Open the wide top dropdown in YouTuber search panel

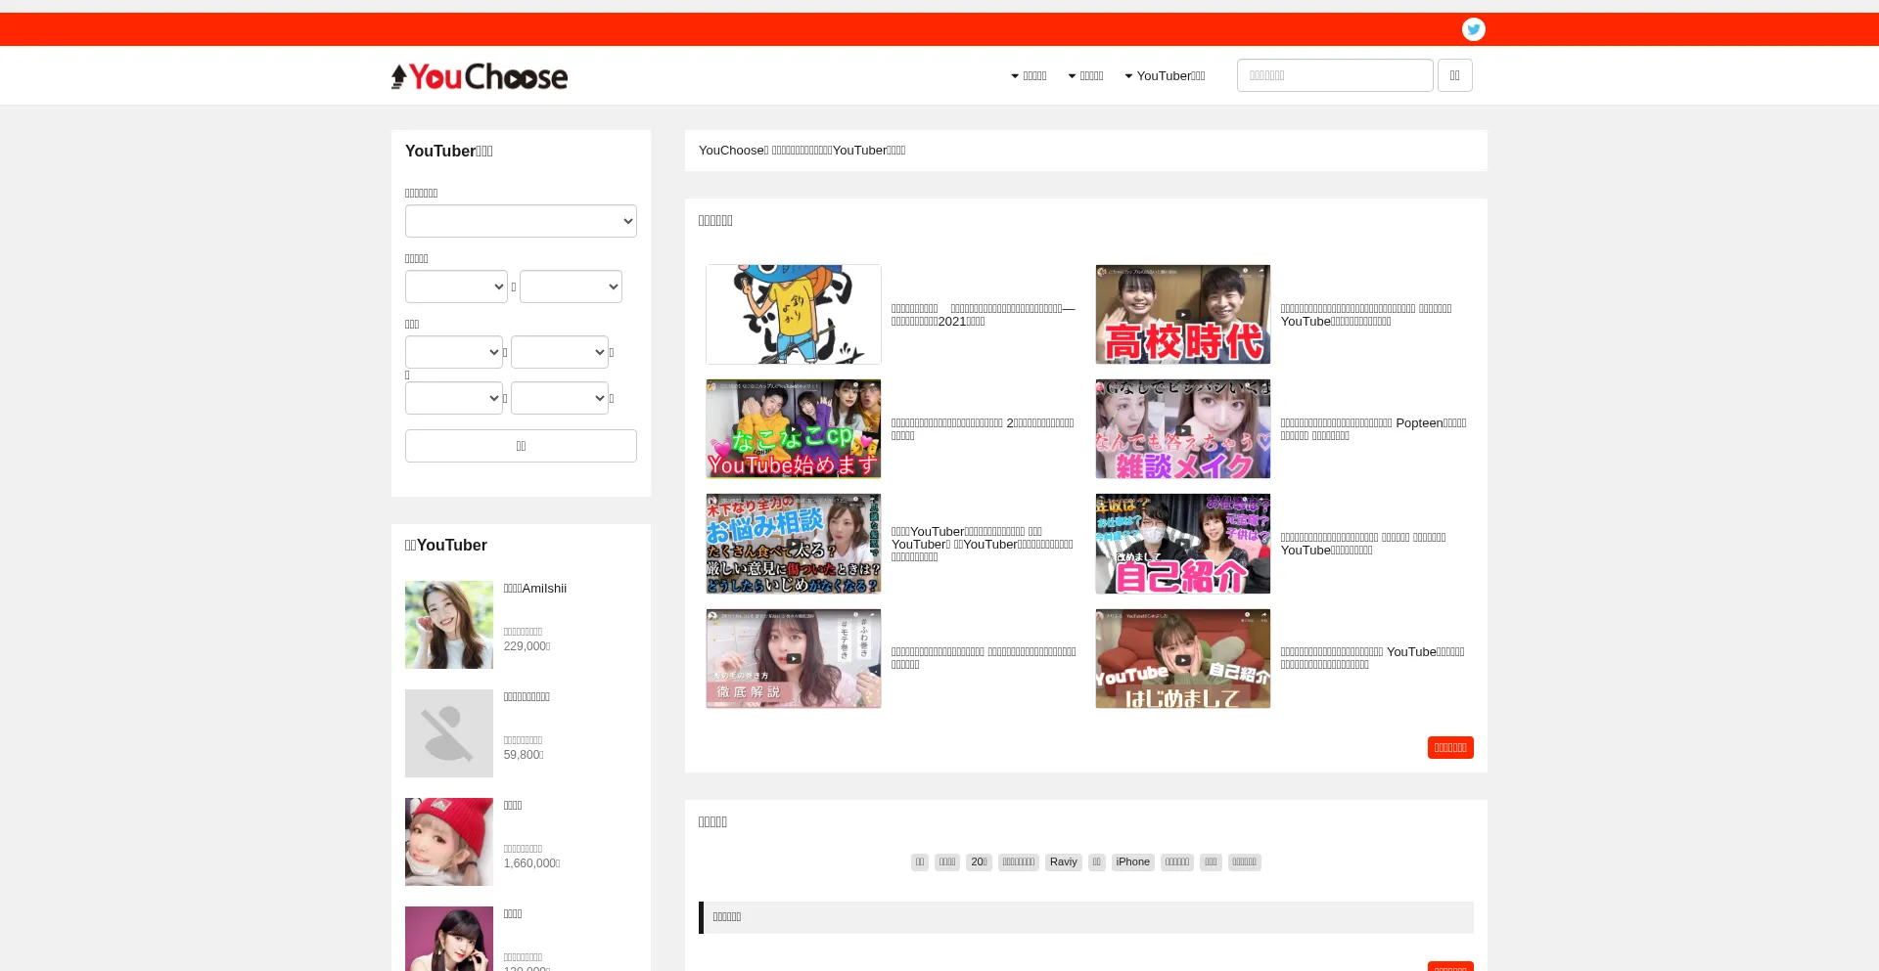point(521,221)
